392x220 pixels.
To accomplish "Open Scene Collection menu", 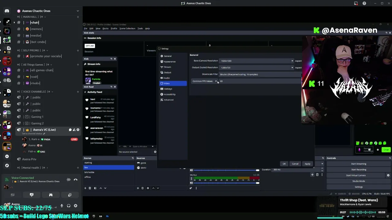I will [128, 28].
